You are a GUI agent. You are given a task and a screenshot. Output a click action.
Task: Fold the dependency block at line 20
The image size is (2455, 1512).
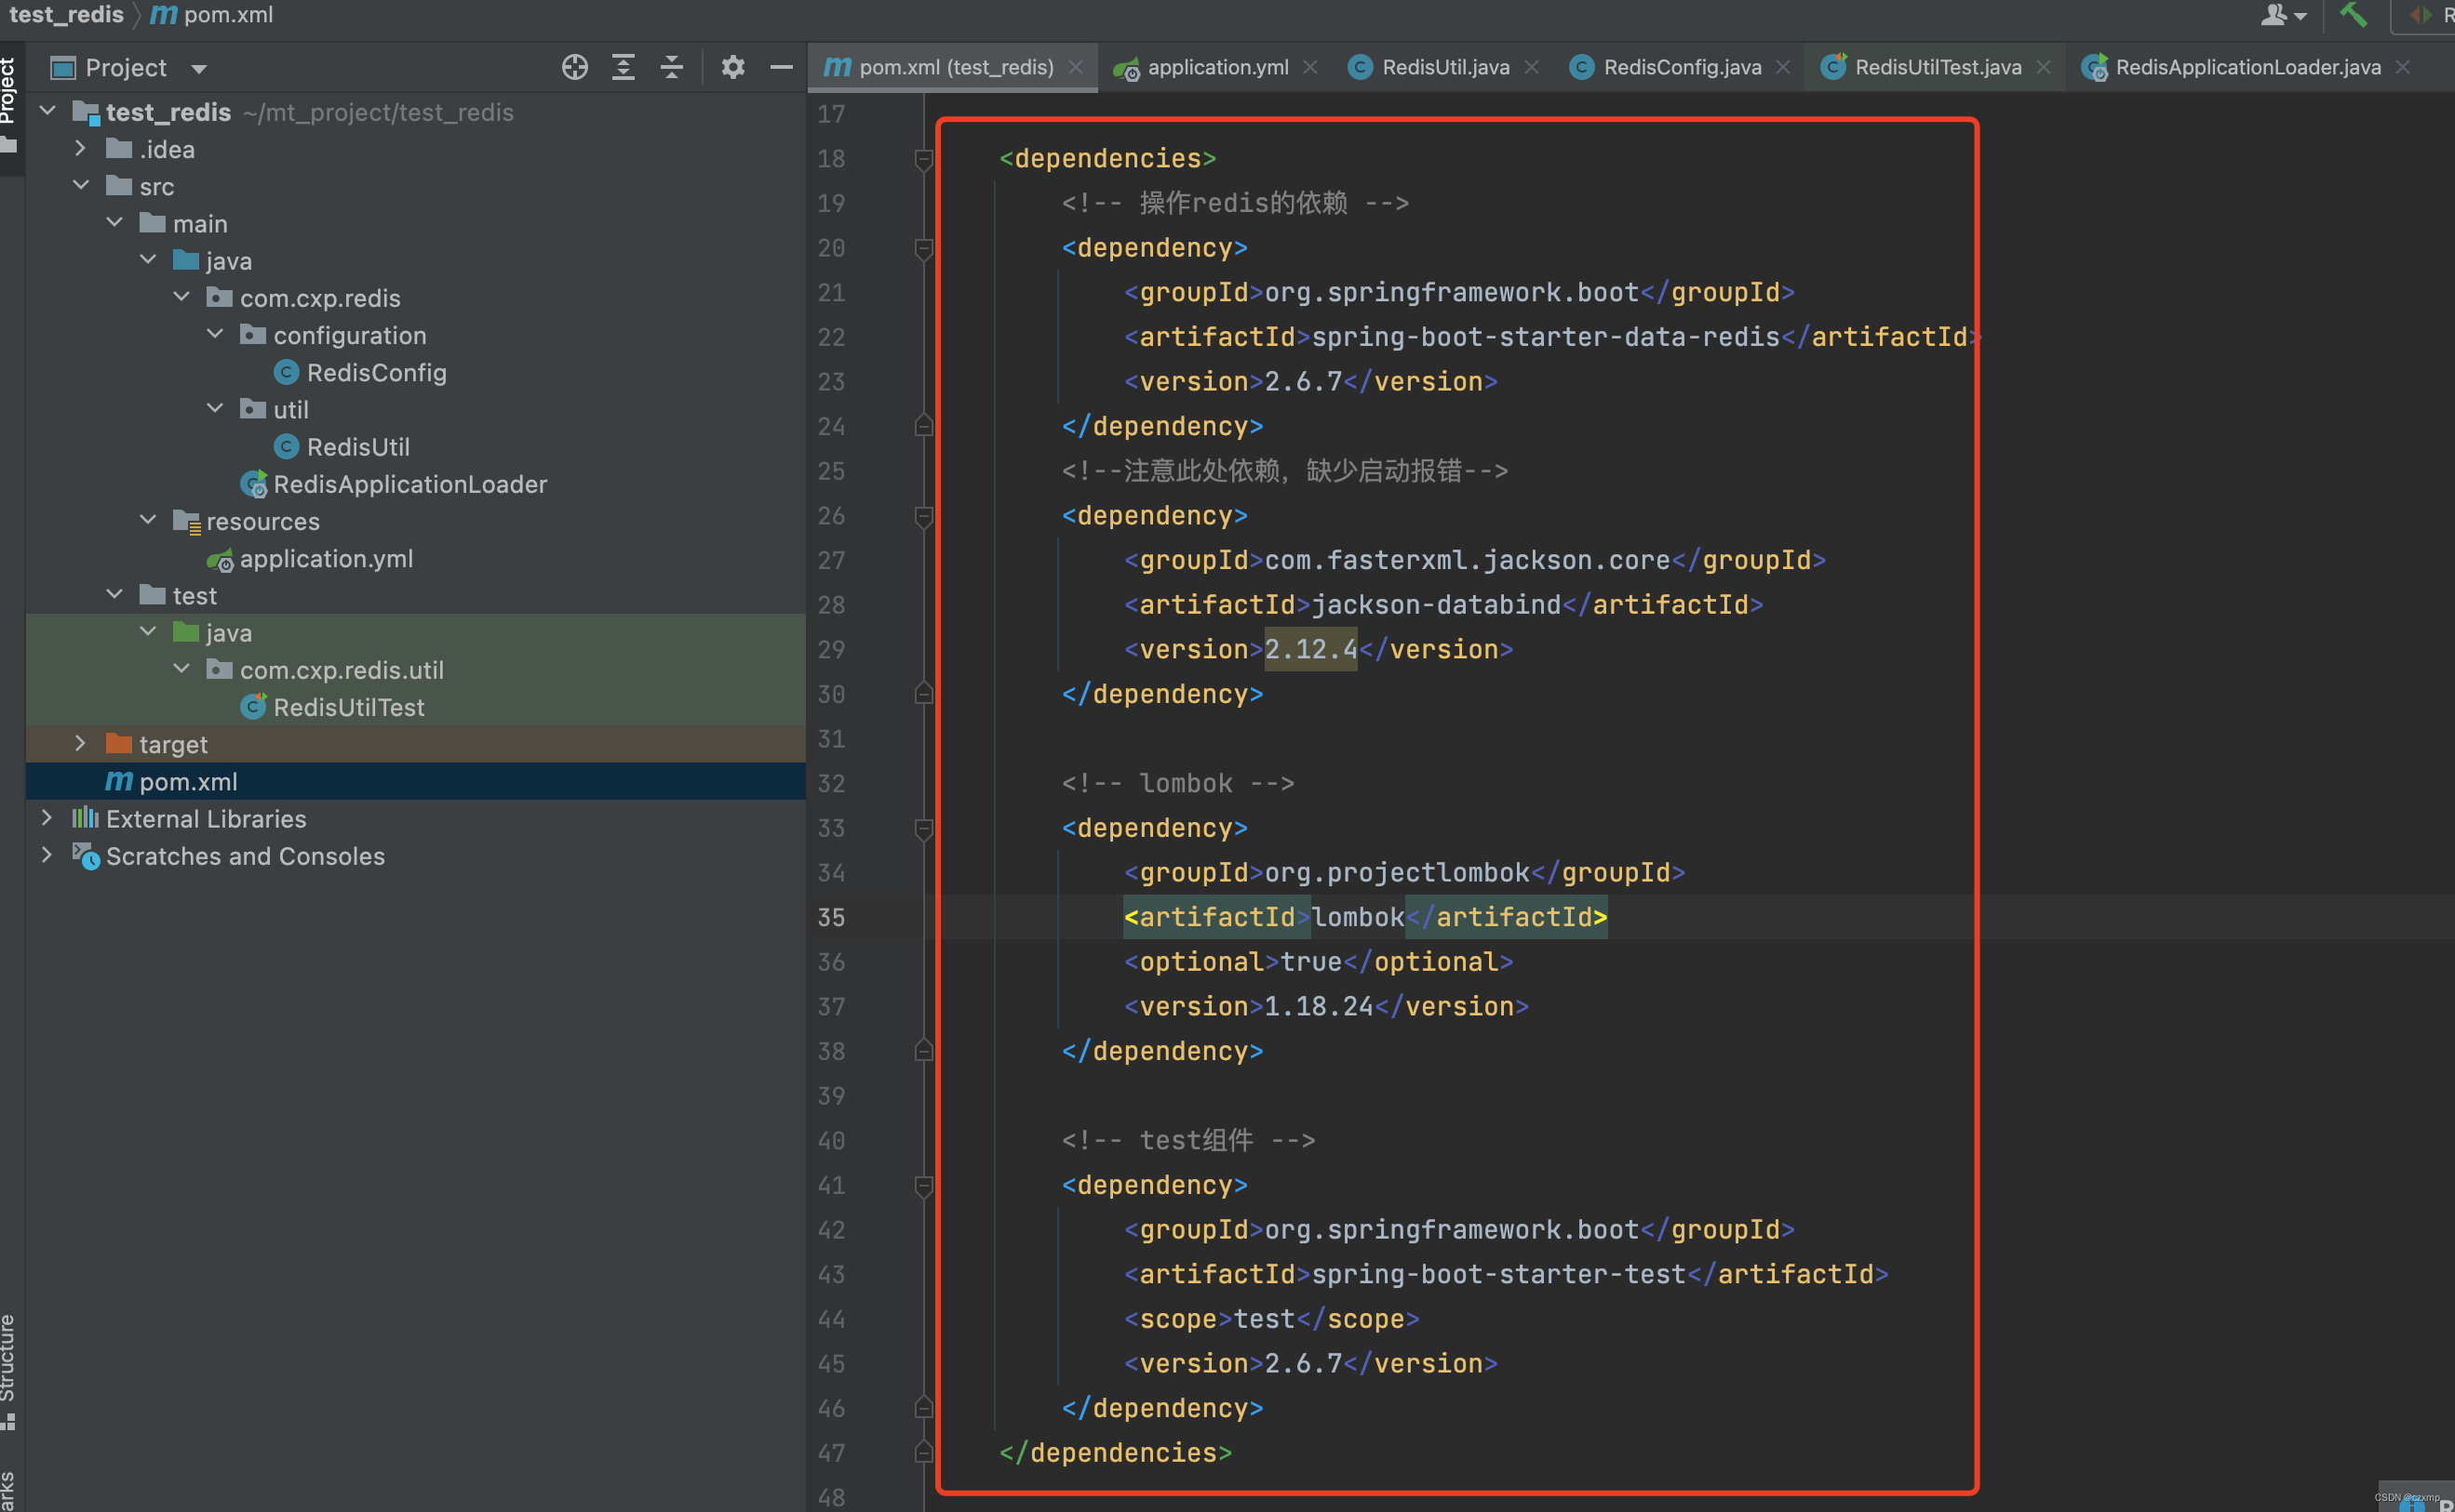tap(923, 248)
